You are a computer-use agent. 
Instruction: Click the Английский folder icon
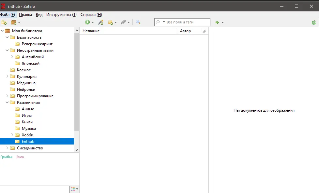click(17, 57)
